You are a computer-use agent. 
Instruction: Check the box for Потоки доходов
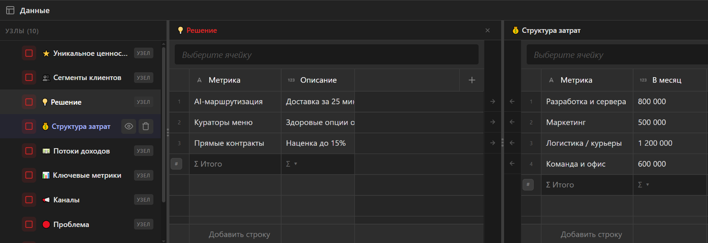[x=29, y=151]
